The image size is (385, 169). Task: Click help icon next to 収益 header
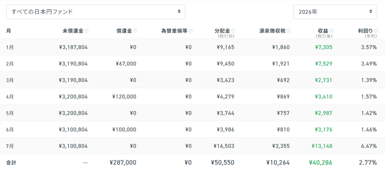point(331,31)
